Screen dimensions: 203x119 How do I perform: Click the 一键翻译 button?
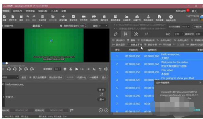tap(94, 77)
